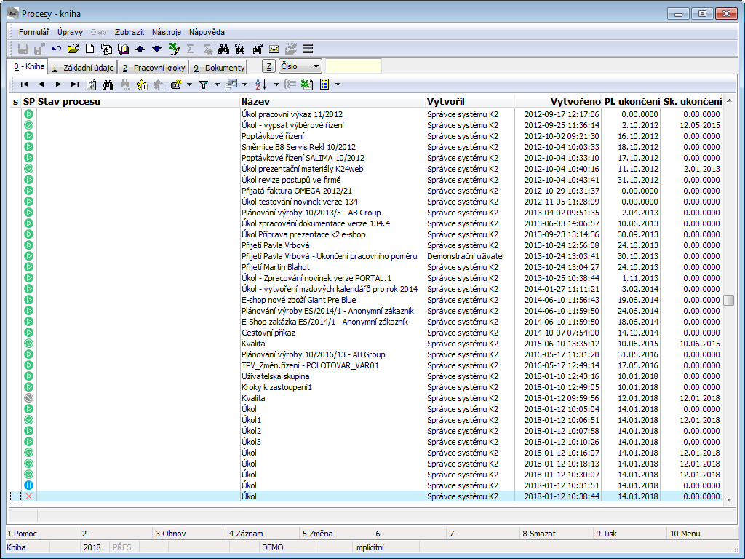Toggle selection box of highlighted last row
Screen dimensions: 745x559
pos(15,496)
